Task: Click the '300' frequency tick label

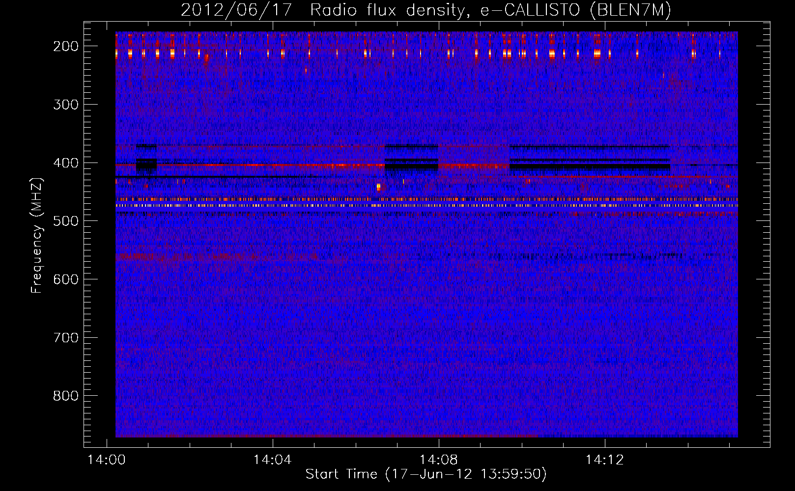Action: point(66,105)
